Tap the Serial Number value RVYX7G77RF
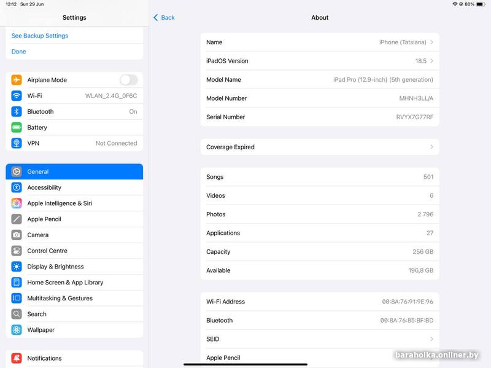 pos(415,117)
